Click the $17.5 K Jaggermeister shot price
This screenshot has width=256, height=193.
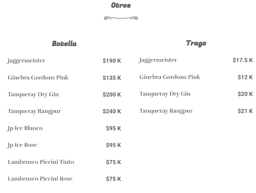[x=243, y=60]
